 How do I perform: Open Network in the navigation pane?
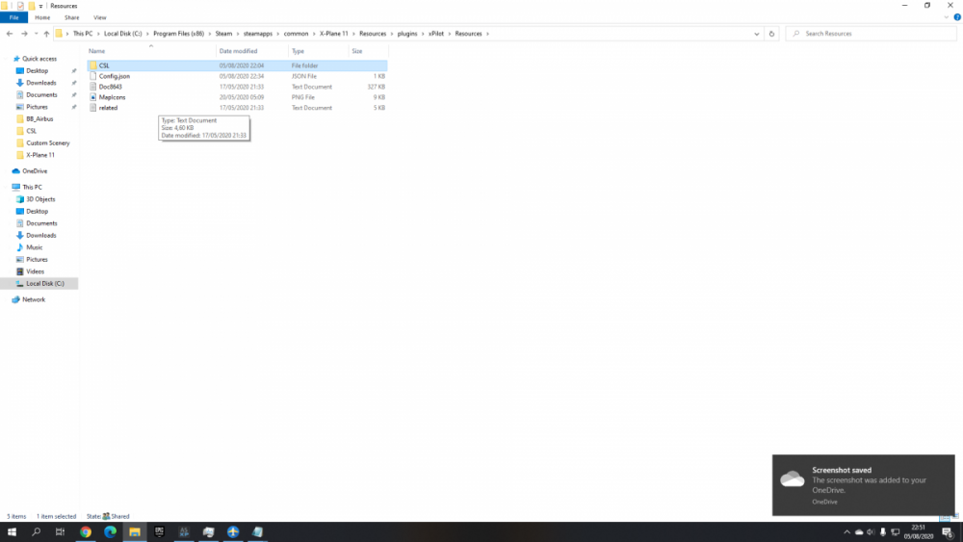point(34,299)
